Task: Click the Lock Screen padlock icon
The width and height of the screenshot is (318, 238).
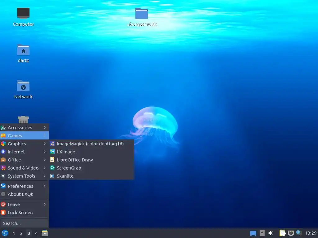Action: point(3,213)
